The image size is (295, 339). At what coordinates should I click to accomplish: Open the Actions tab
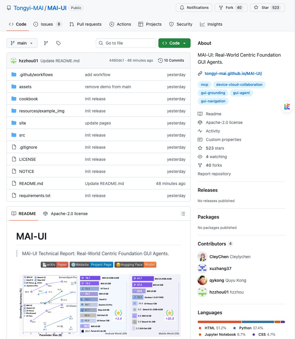120,24
